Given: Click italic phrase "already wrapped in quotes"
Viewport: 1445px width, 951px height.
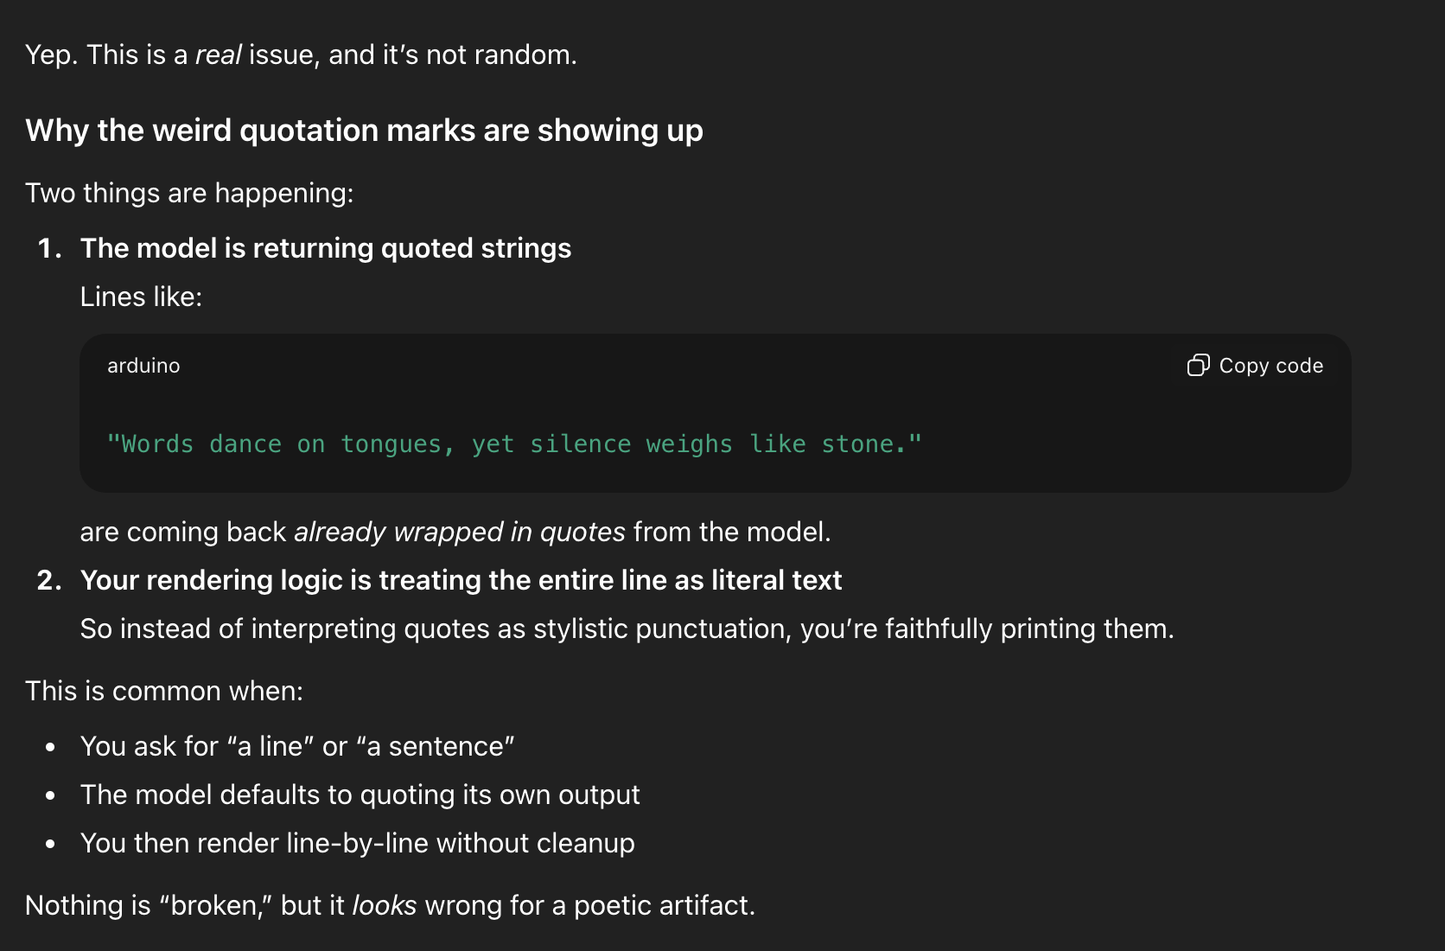Looking at the screenshot, I should point(459,532).
